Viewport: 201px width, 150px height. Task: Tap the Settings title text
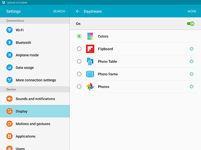point(13,12)
